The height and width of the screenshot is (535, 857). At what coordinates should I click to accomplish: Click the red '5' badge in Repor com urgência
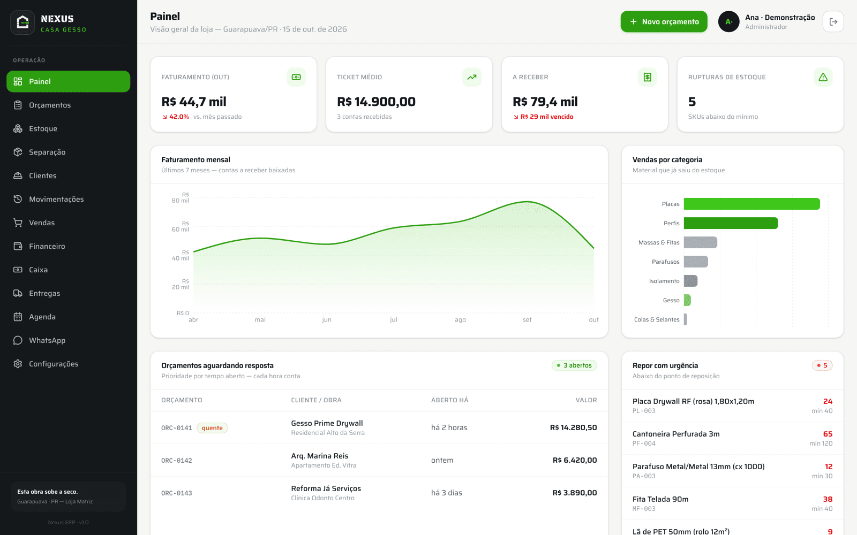pyautogui.click(x=822, y=365)
